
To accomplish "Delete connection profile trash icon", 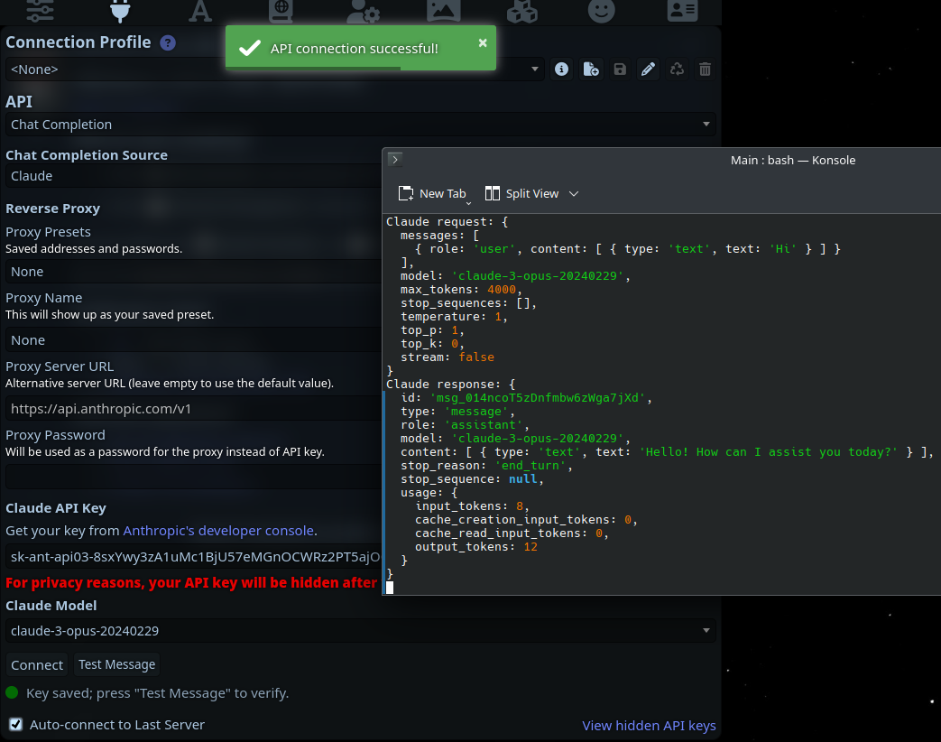I will 705,69.
